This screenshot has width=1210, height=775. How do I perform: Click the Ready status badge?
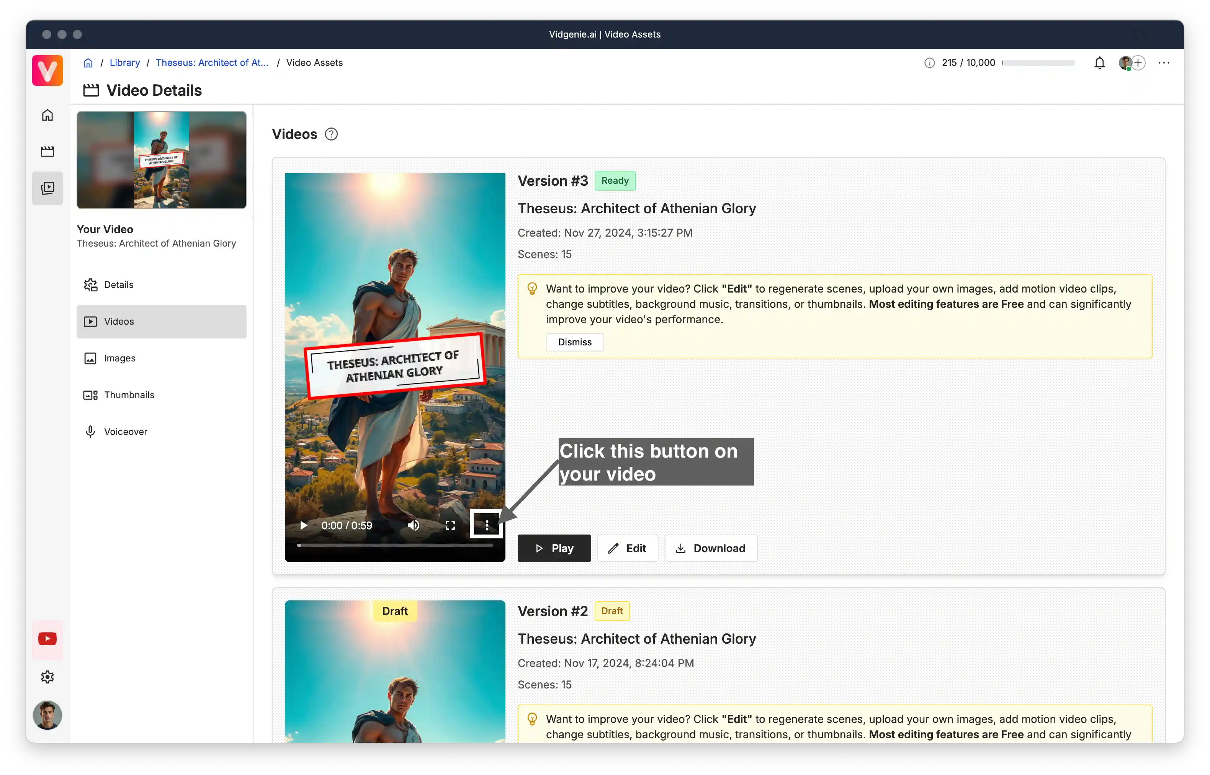[615, 181]
